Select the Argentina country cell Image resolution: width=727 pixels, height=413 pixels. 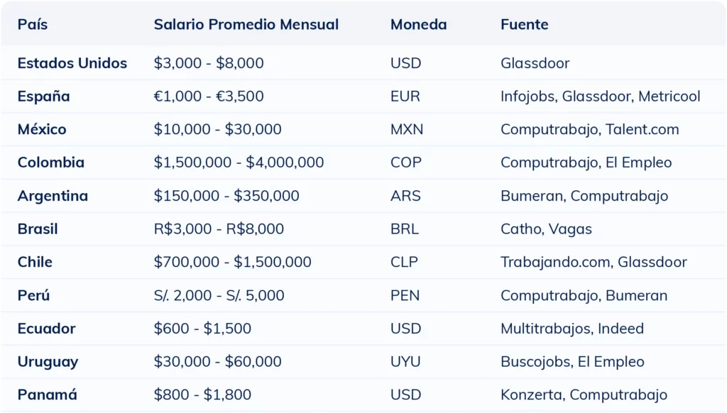(x=53, y=196)
